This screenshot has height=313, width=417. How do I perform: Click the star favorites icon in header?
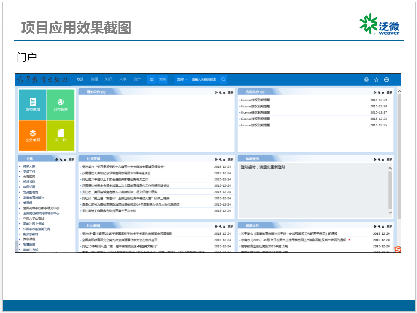pos(377,79)
